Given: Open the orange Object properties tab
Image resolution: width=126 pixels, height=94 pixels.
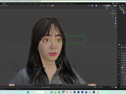Looking at the screenshot, I should click(119, 67).
